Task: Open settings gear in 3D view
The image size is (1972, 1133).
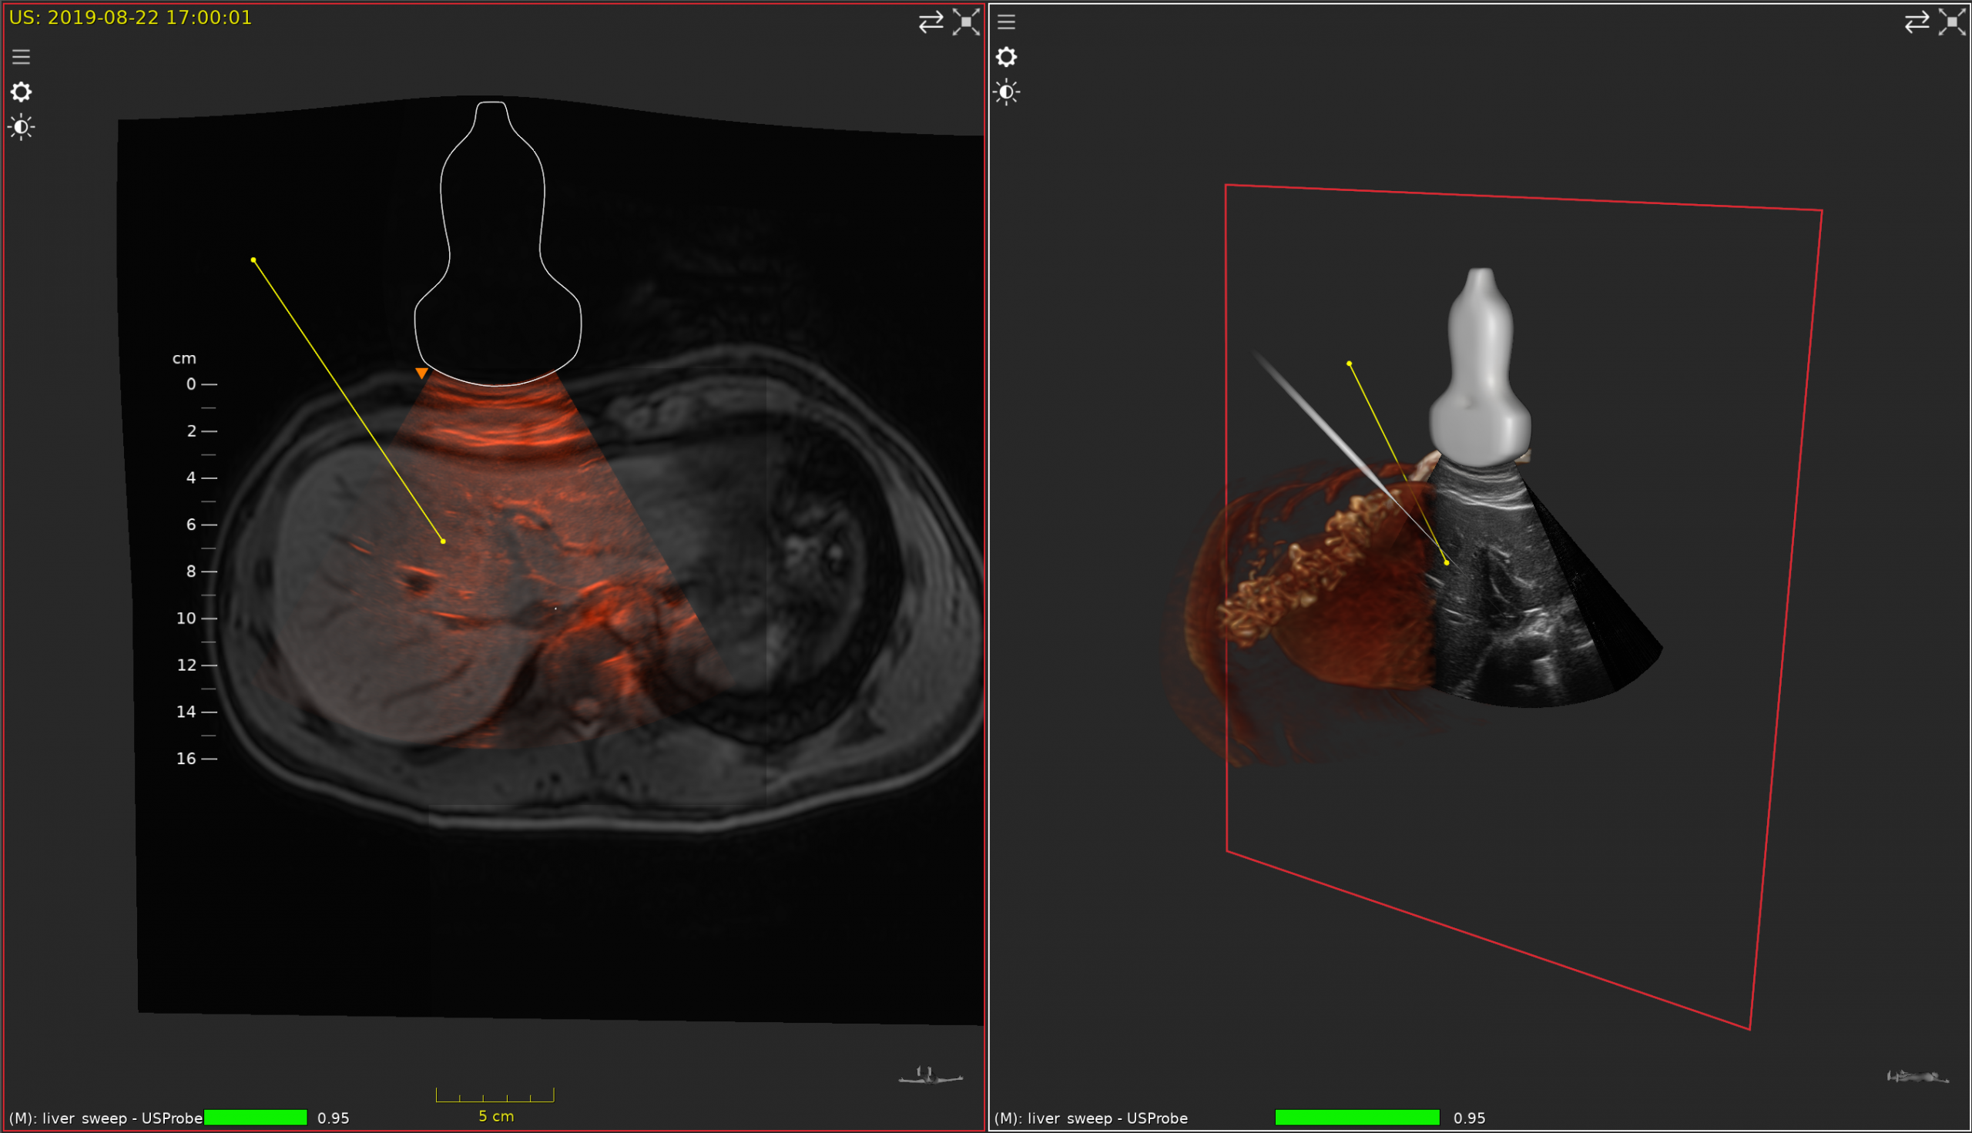Action: coord(1006,57)
